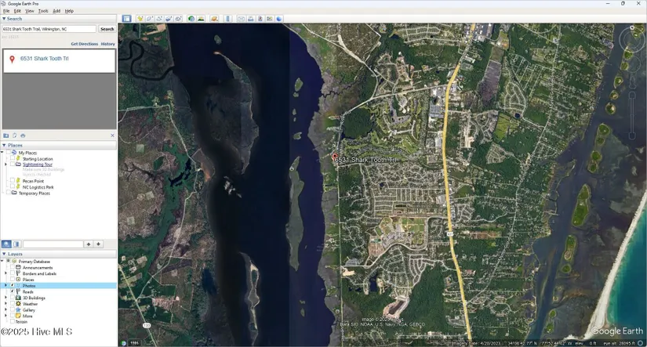Click the Get Directions link

pyautogui.click(x=84, y=44)
